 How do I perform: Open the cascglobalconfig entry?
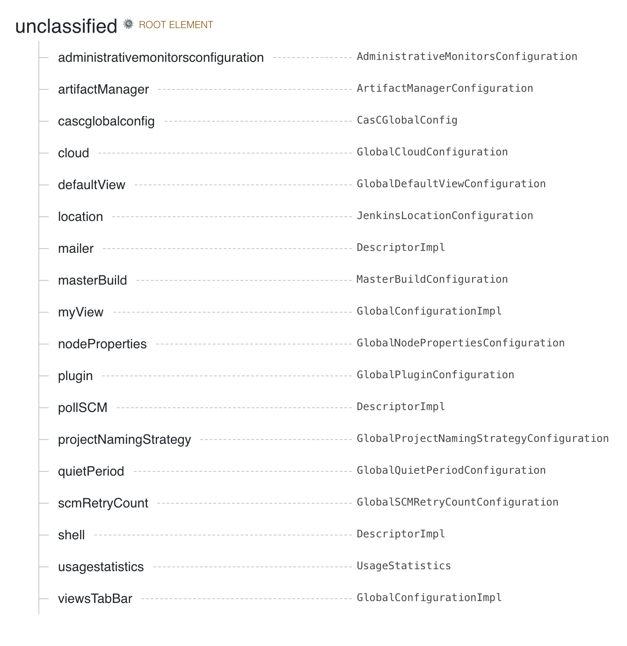106,121
